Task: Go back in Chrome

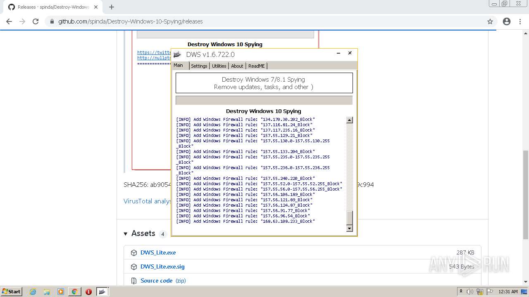Action: 9,21
